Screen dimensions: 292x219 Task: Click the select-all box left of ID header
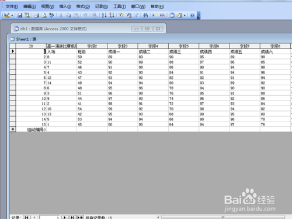point(13,46)
